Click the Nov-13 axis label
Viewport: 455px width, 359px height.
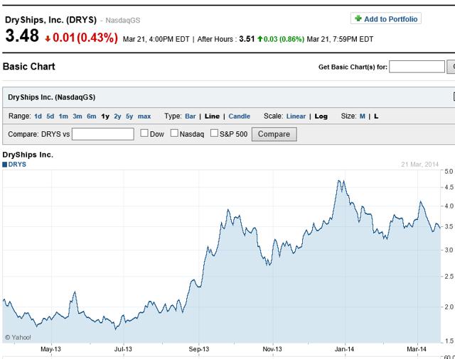tap(272, 349)
